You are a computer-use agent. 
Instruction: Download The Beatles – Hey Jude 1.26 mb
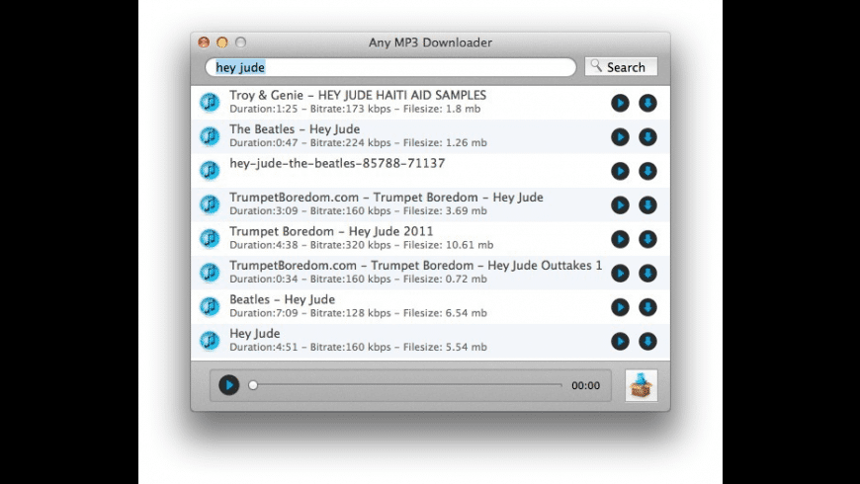point(647,137)
